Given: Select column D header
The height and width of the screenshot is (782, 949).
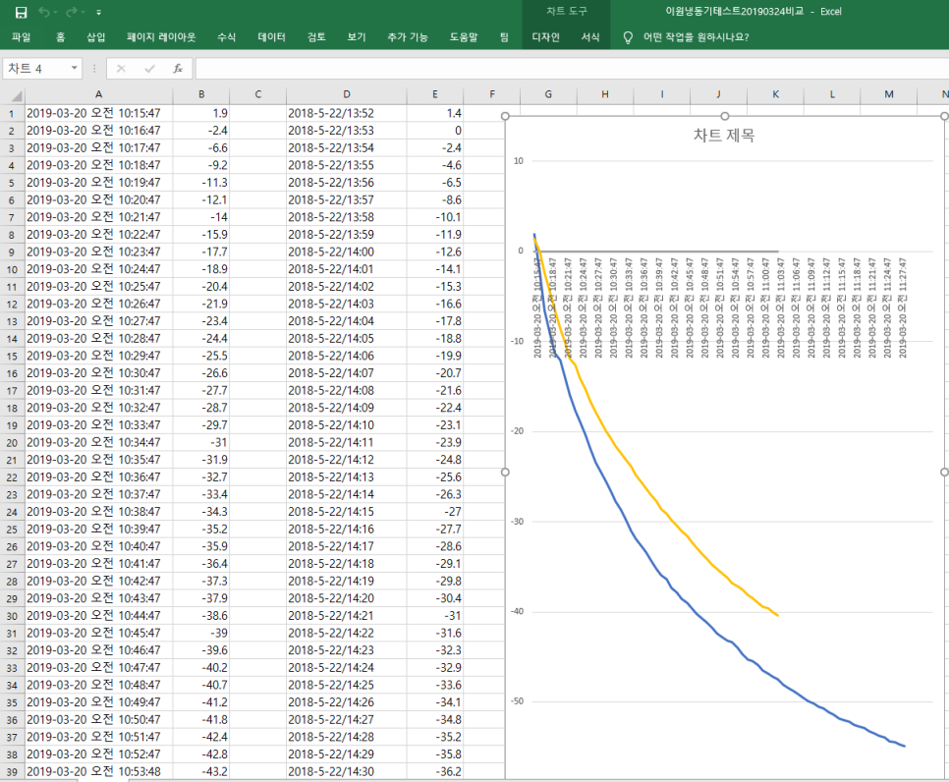Looking at the screenshot, I should point(346,94).
